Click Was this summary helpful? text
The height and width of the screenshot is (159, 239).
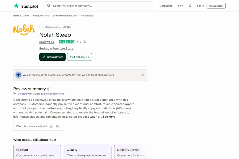click(32, 126)
